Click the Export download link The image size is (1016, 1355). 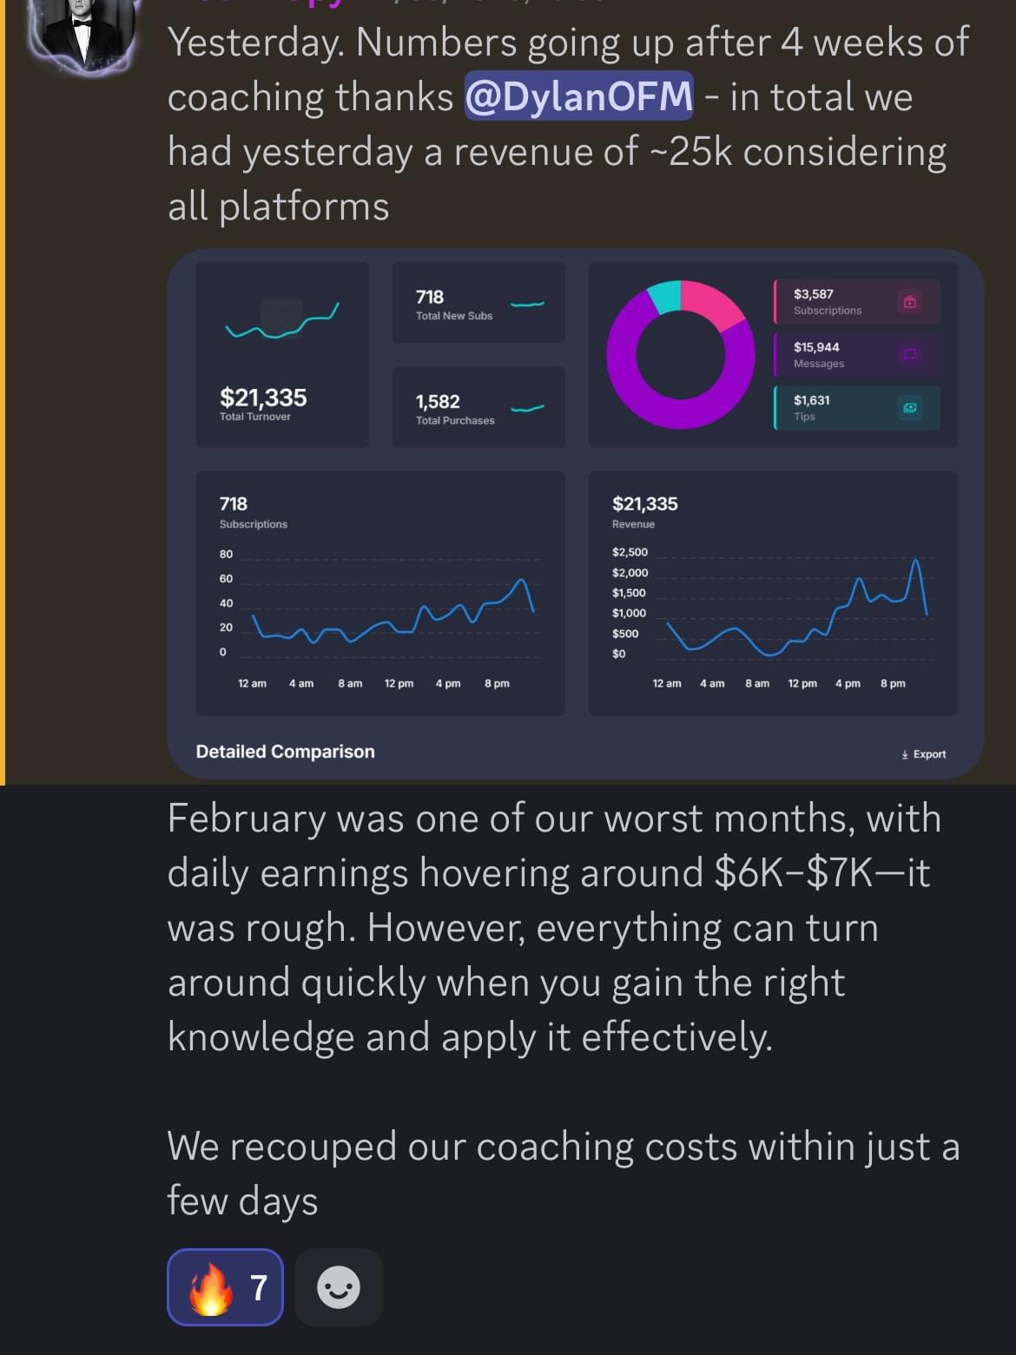pyautogui.click(x=924, y=753)
